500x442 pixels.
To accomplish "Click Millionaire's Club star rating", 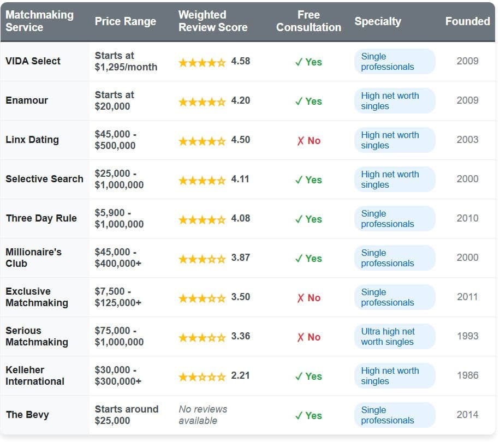I will [x=202, y=259].
